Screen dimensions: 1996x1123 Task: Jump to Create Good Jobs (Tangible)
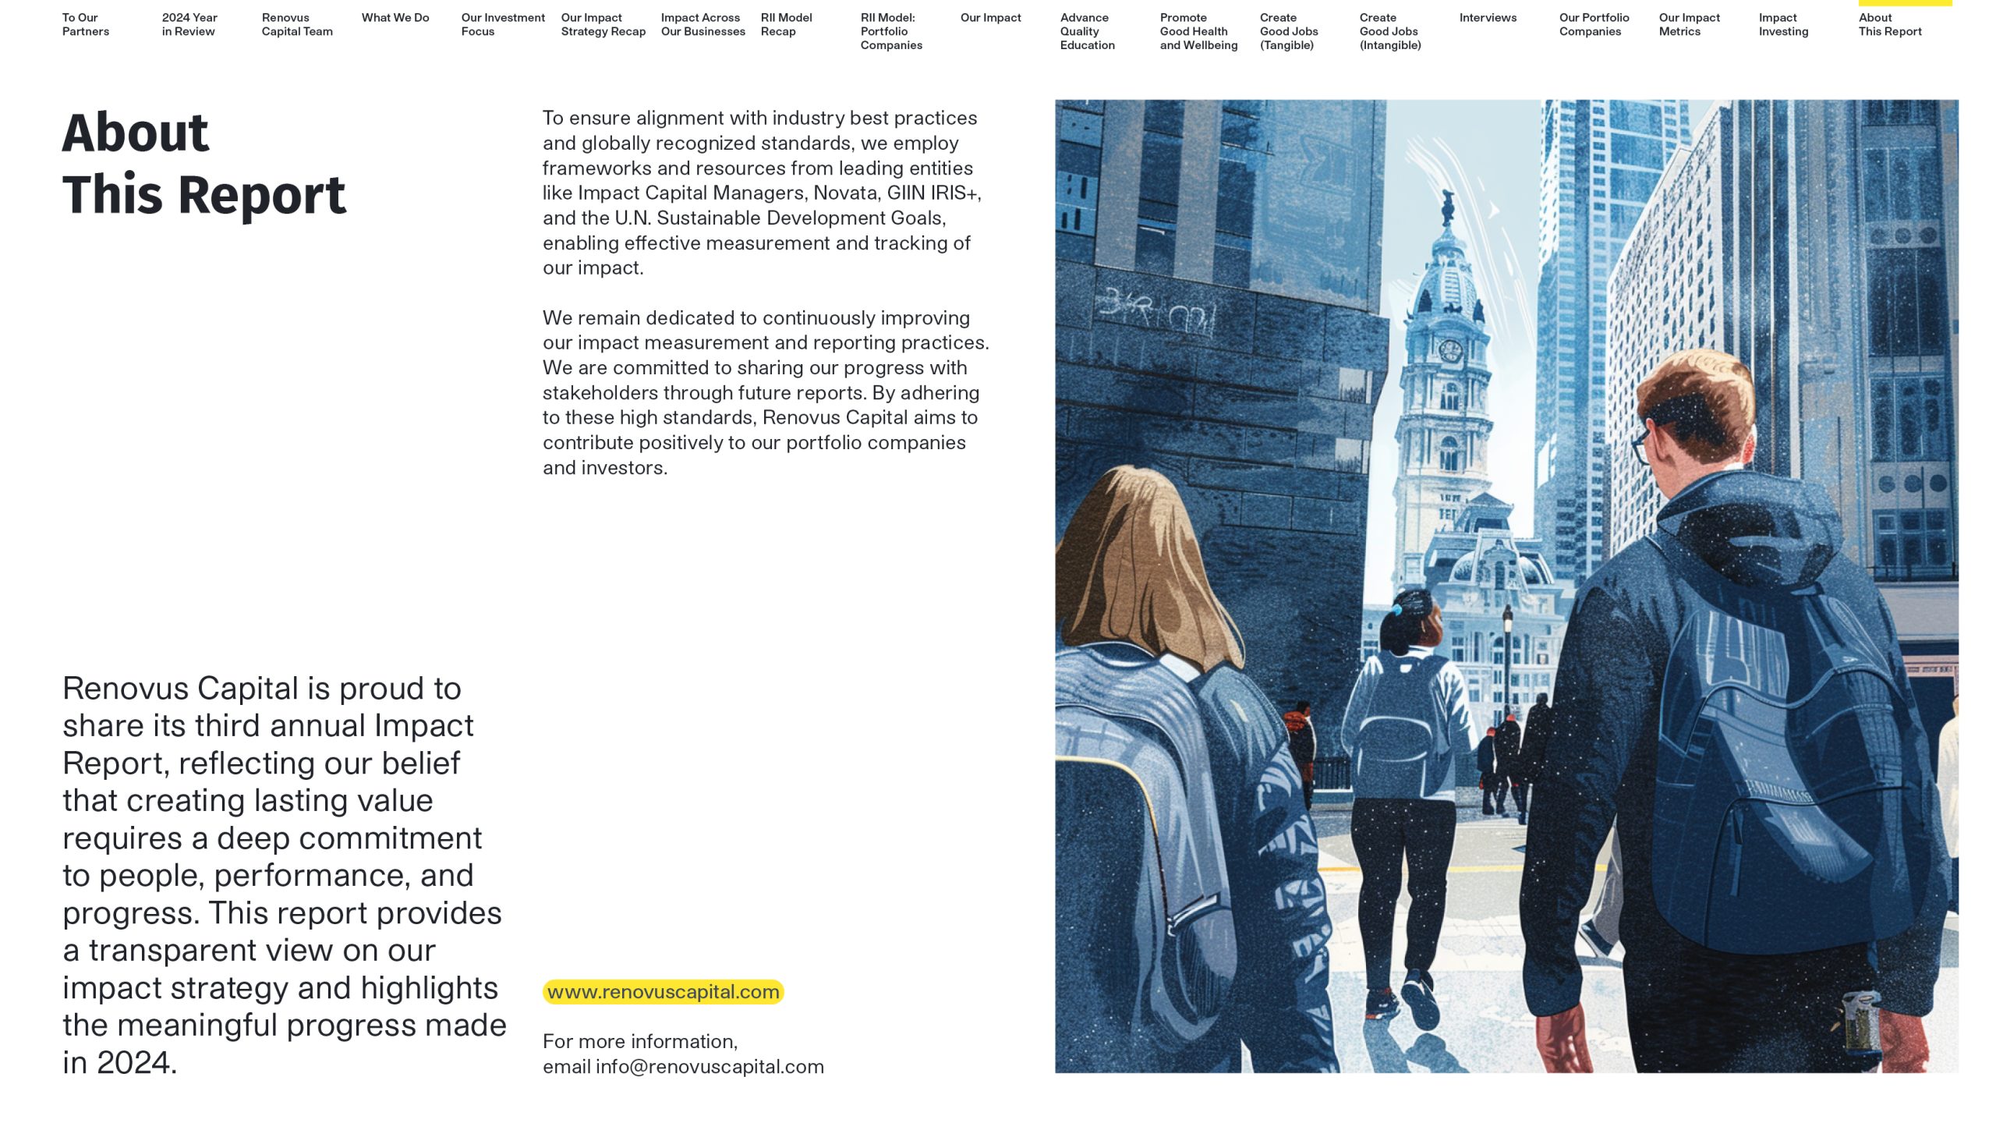point(1289,31)
